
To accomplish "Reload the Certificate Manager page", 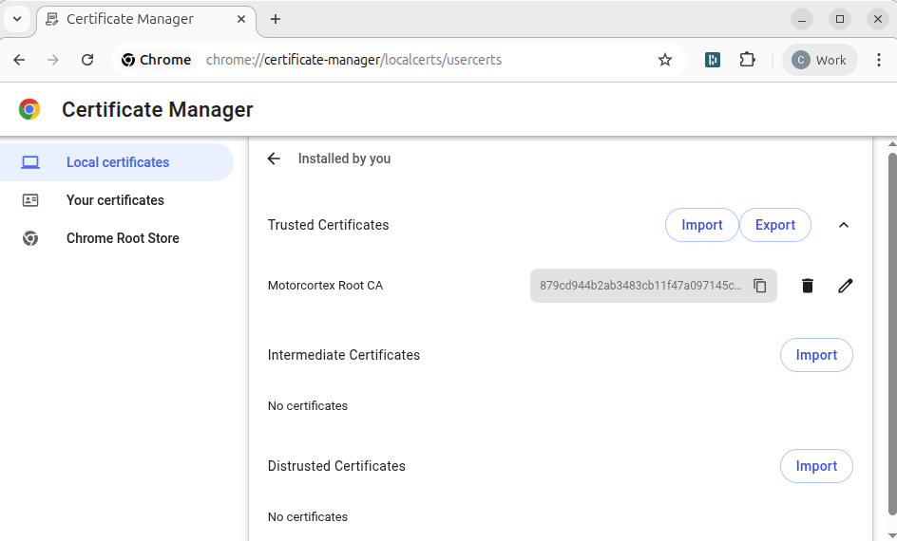I will click(x=87, y=60).
